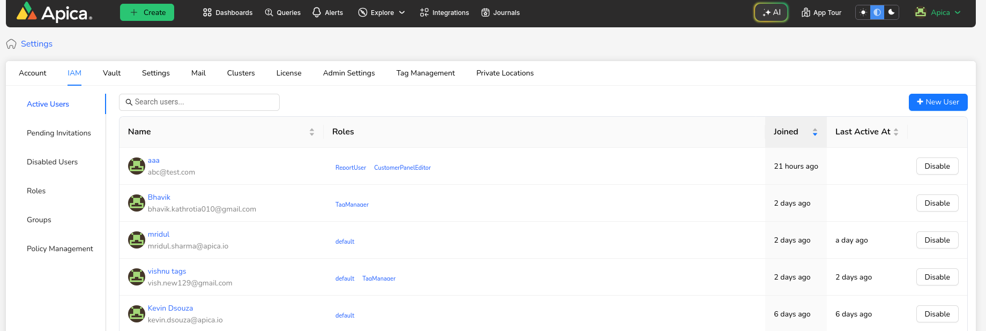
Task: Switch to the Vault tab
Action: [x=111, y=73]
